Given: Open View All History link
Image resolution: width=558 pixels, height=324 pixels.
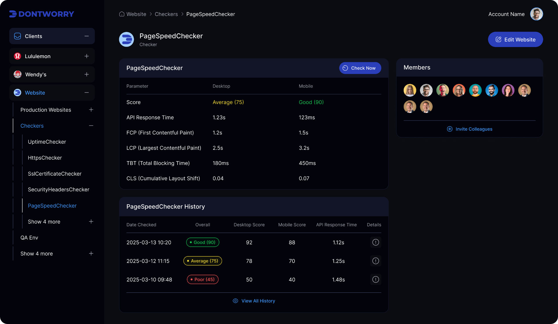Looking at the screenshot, I should click(x=254, y=301).
